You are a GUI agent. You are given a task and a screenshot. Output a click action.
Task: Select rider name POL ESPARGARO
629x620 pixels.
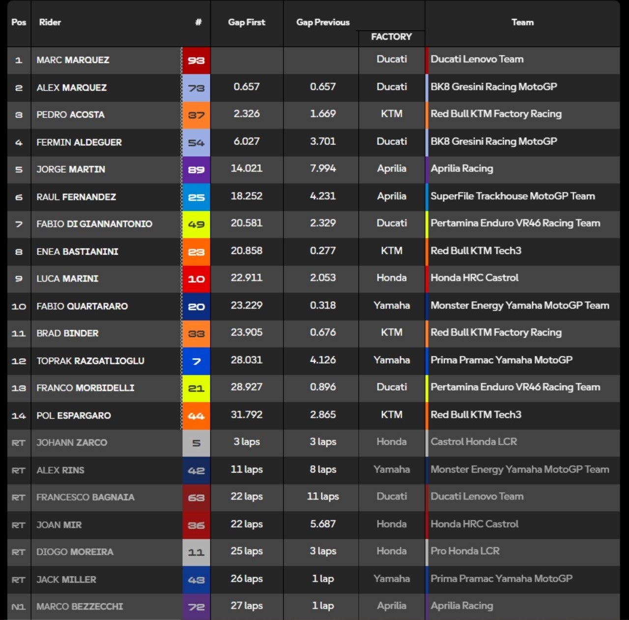[x=74, y=416]
